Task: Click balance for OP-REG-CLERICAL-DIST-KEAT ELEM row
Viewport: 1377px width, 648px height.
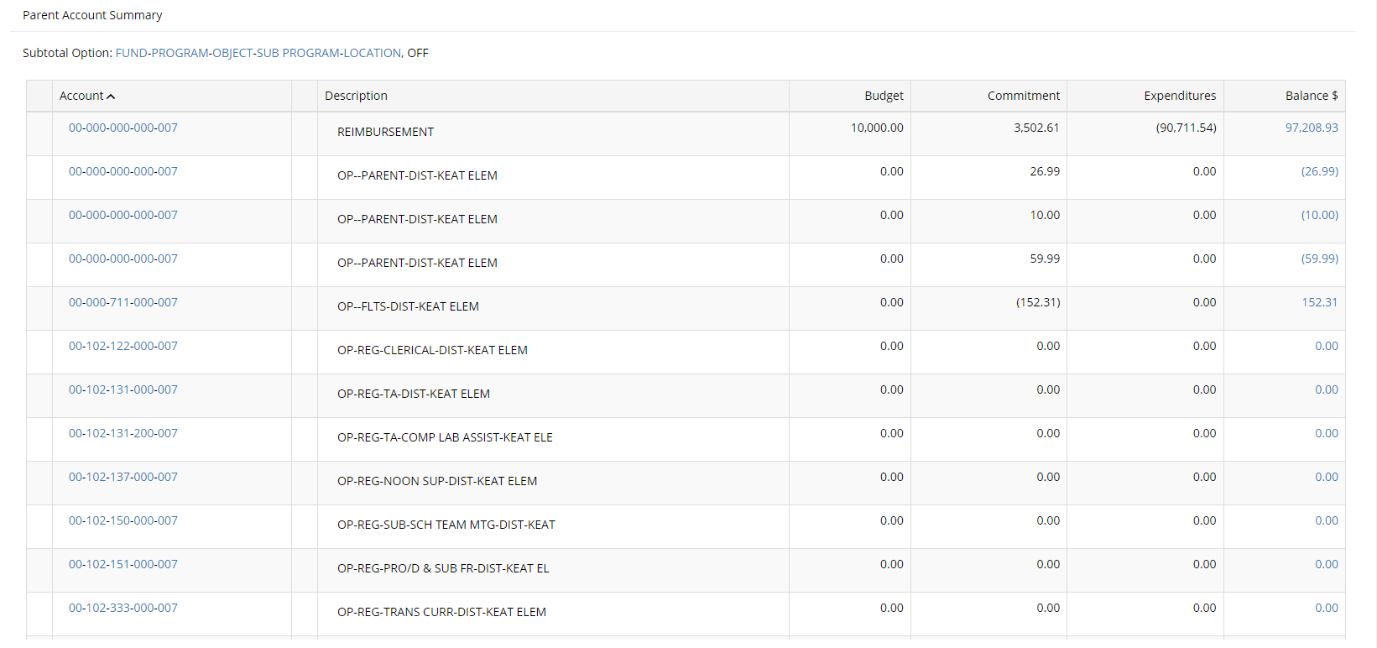Action: pos(1326,346)
